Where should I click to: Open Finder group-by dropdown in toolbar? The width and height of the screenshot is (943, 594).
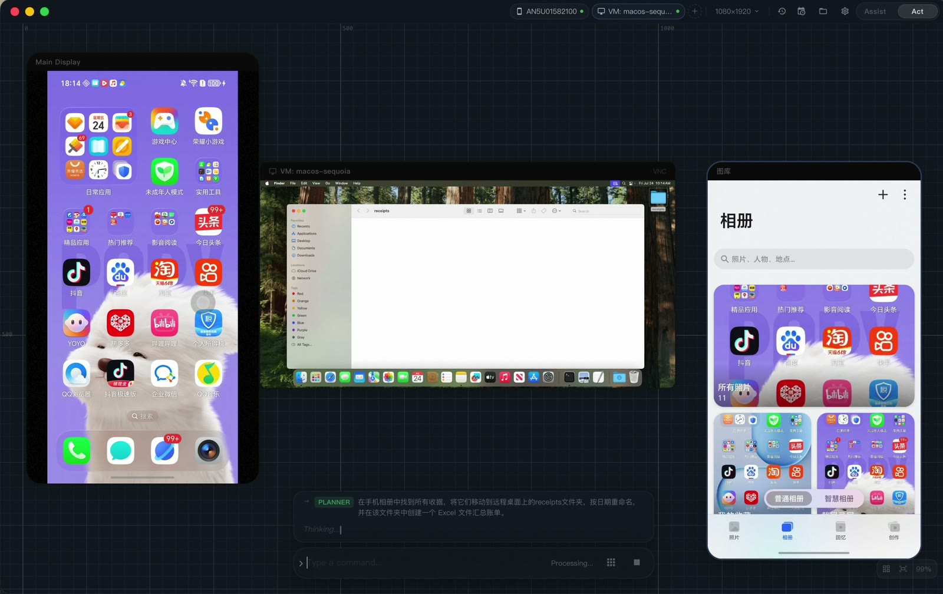(x=521, y=210)
